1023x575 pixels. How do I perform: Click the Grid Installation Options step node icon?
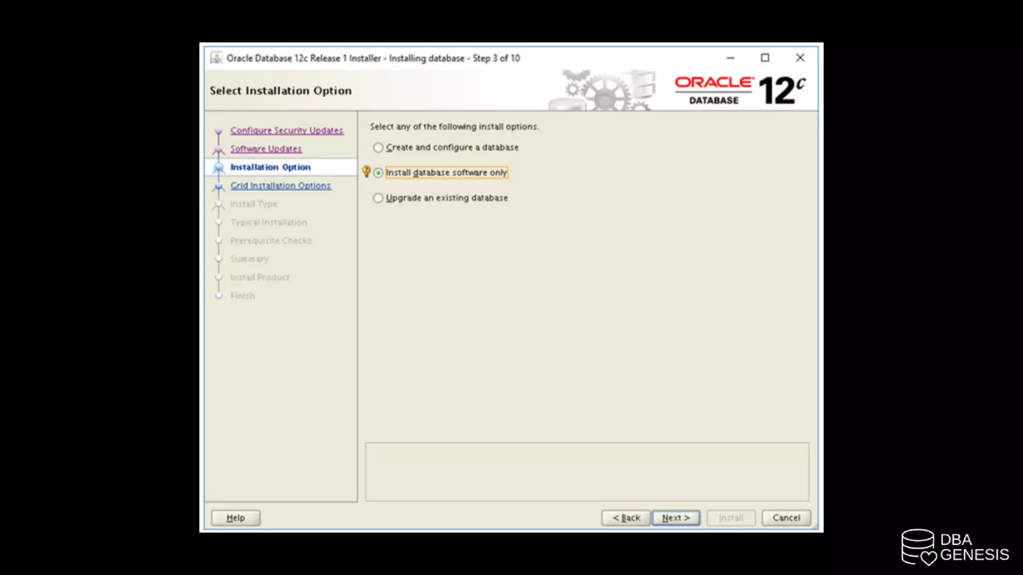218,187
